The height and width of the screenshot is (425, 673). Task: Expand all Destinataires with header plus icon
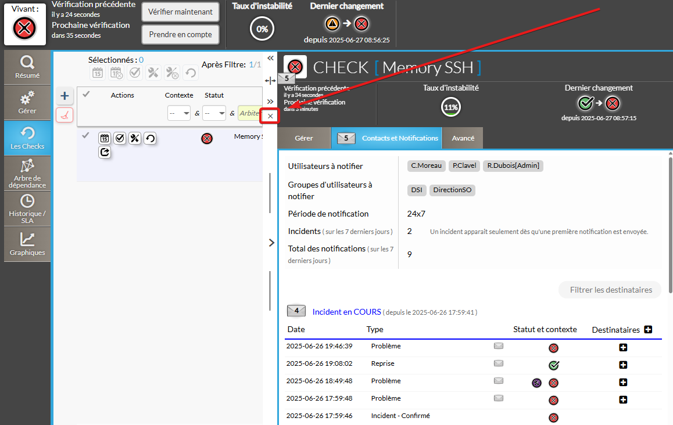coord(648,329)
